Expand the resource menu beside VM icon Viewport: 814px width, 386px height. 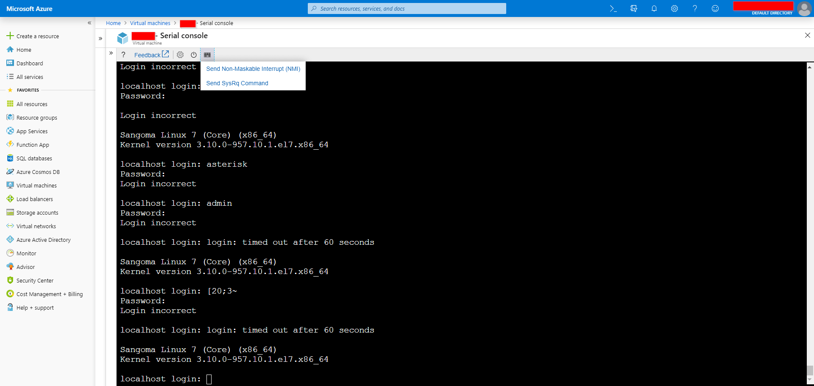click(x=100, y=39)
